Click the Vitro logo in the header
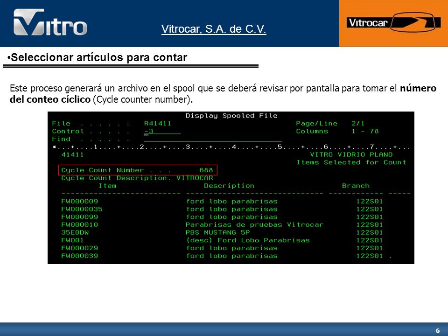 [50, 22]
